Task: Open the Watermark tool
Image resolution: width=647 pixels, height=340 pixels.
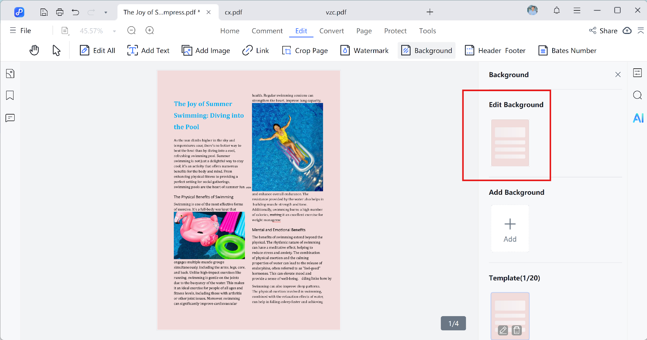Action: 364,50
